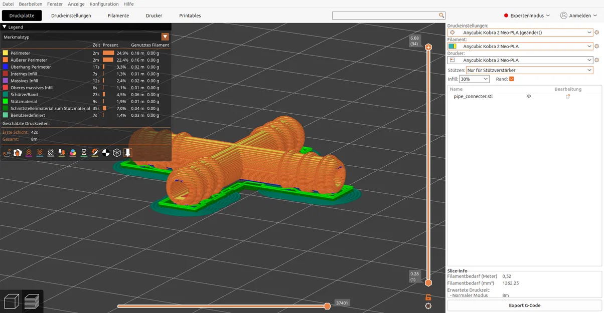Open the Expertenmodus mode dropdown
The width and height of the screenshot is (604, 313).
click(527, 16)
